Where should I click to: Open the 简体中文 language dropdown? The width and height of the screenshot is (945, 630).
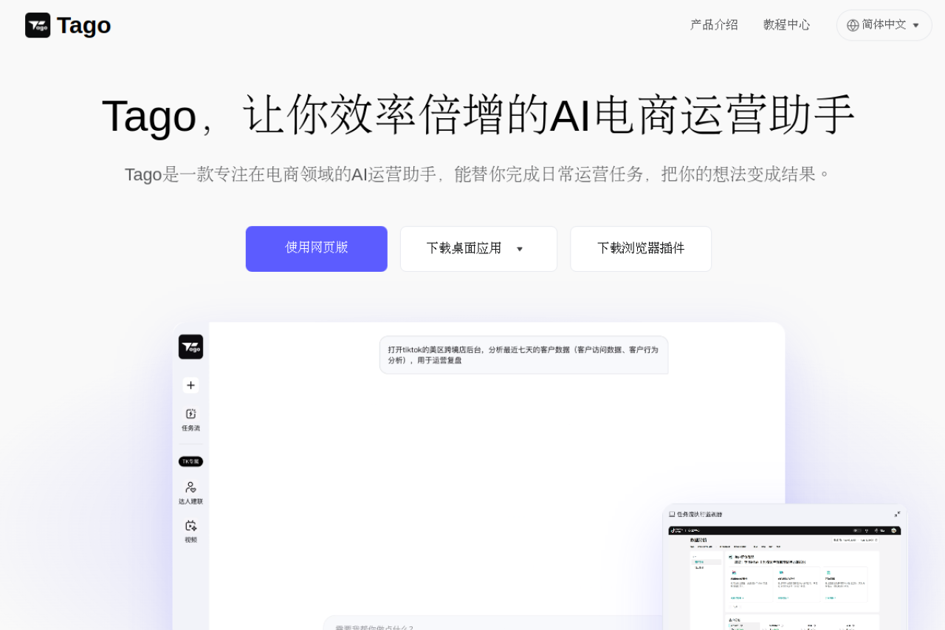(x=884, y=24)
